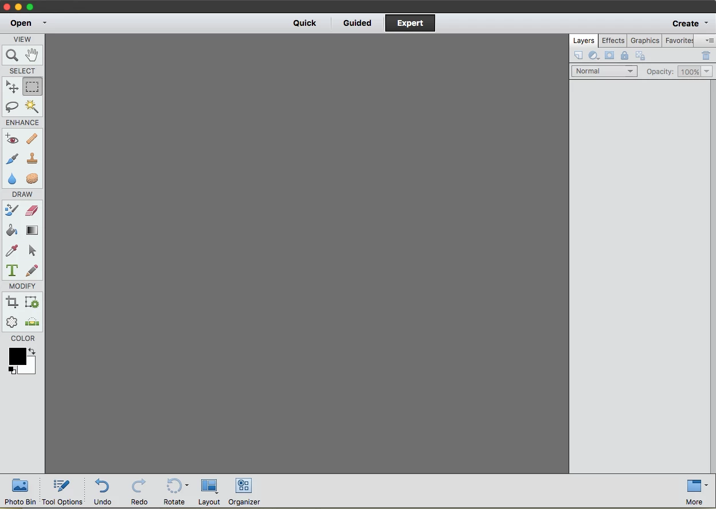Select the Recompose tool
The height and width of the screenshot is (509, 716).
pyautogui.click(x=32, y=302)
